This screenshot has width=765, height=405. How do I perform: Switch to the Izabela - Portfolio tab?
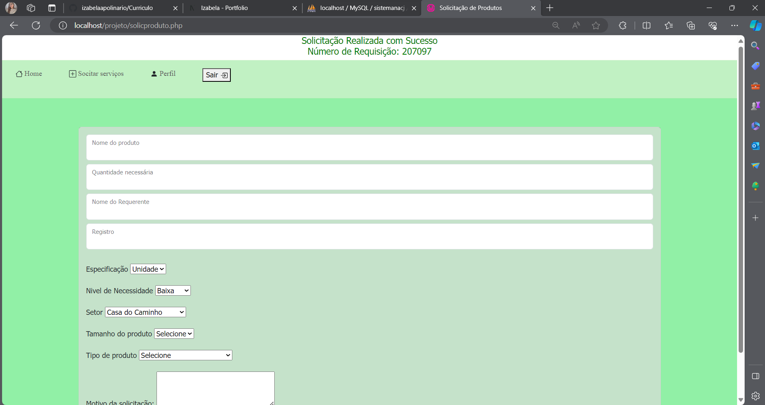click(x=240, y=8)
